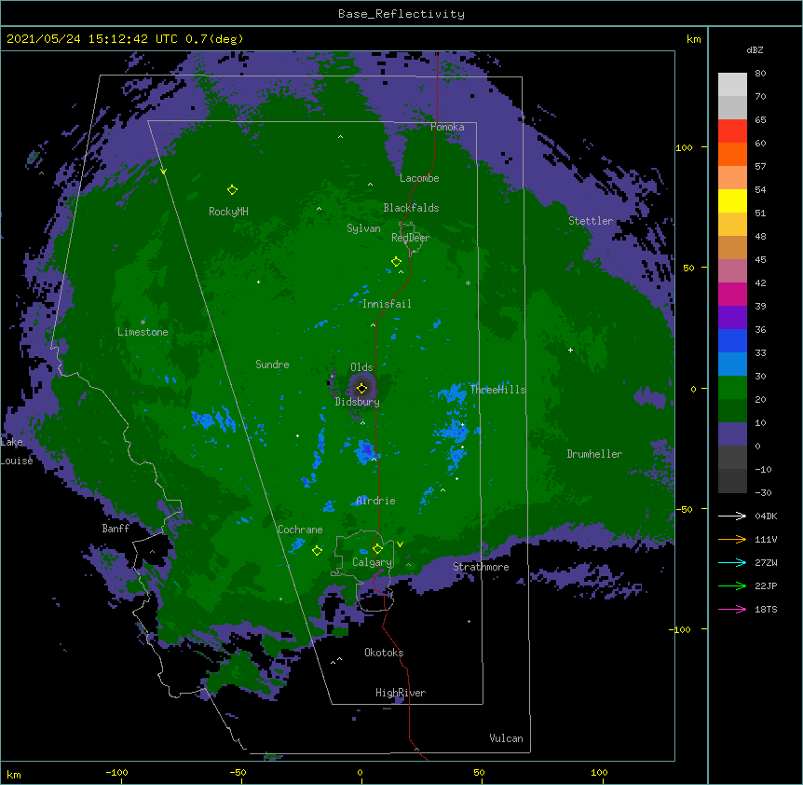Click the Innisfail label
803x785 pixels.
click(387, 304)
